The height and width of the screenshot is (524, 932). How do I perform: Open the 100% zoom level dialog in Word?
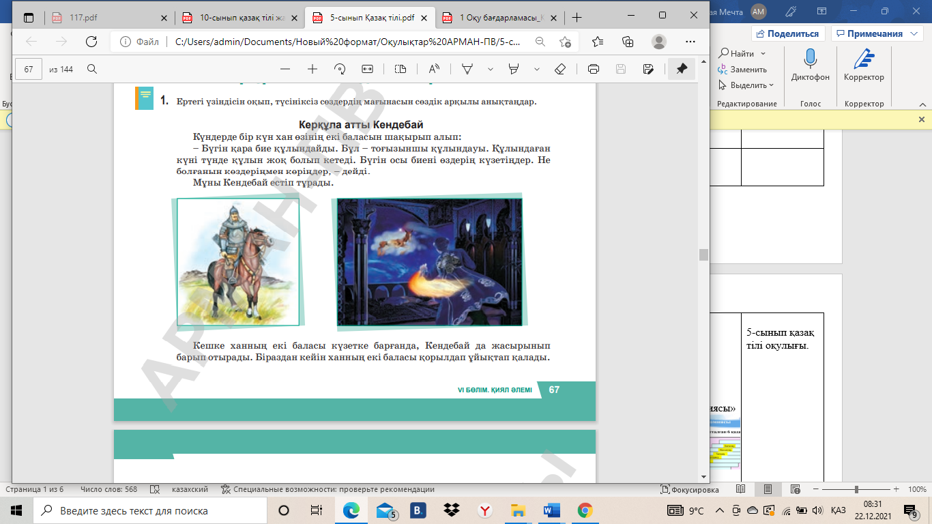(x=917, y=489)
